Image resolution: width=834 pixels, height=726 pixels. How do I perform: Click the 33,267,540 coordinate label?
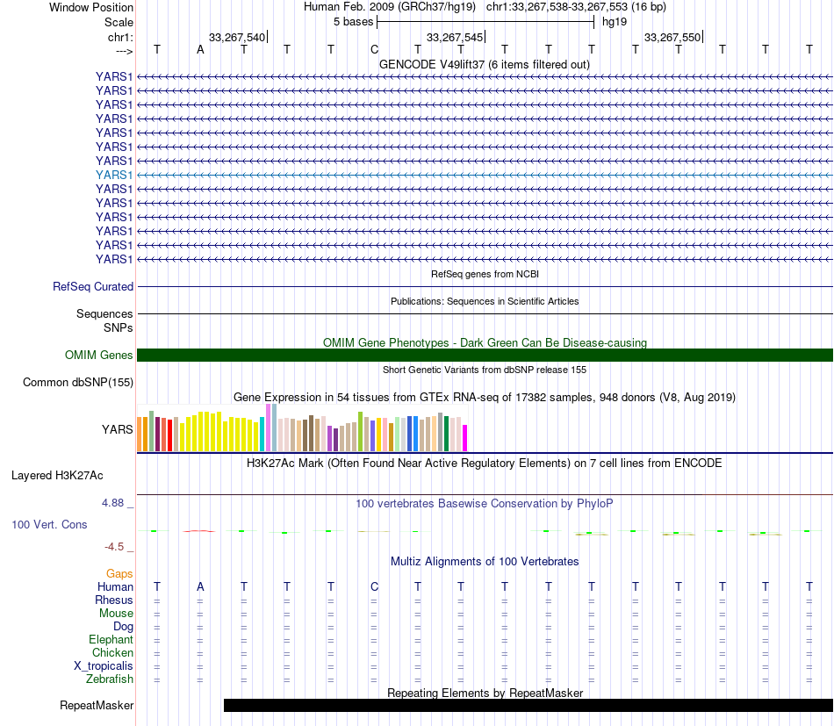[x=237, y=37]
